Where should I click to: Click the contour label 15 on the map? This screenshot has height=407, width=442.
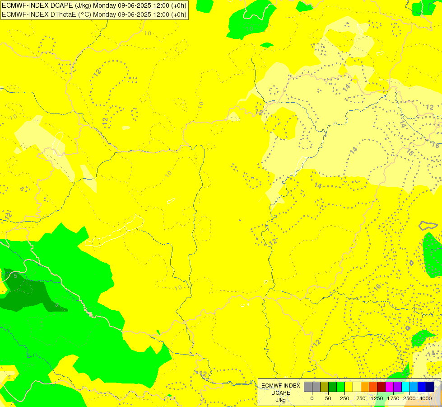(410, 152)
